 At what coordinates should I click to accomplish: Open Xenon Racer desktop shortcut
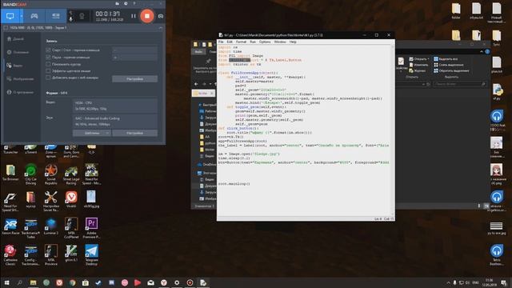pyautogui.click(x=10, y=226)
